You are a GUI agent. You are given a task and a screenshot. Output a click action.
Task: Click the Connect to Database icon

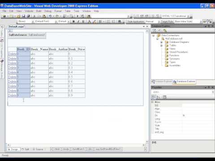coord(165,31)
